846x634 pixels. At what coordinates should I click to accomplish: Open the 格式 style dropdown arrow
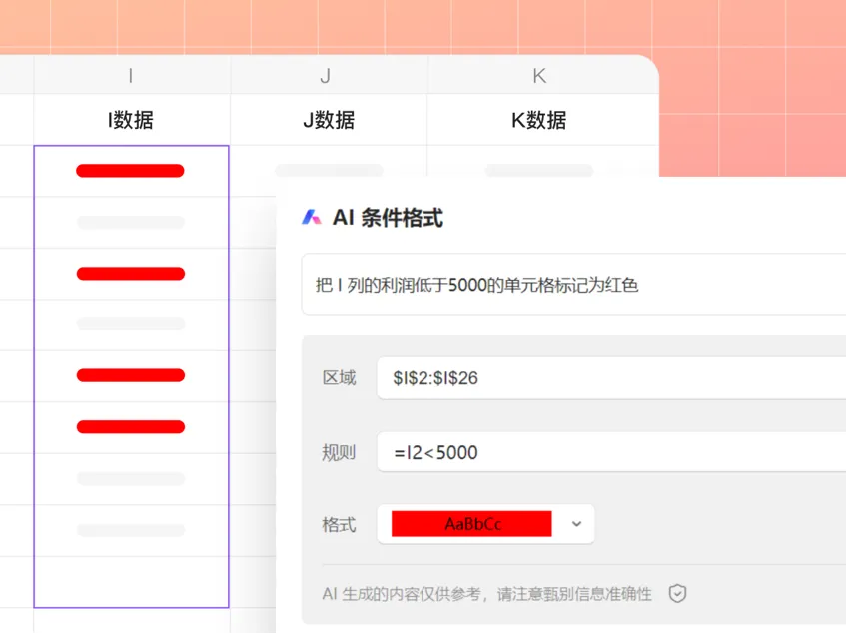click(x=576, y=524)
